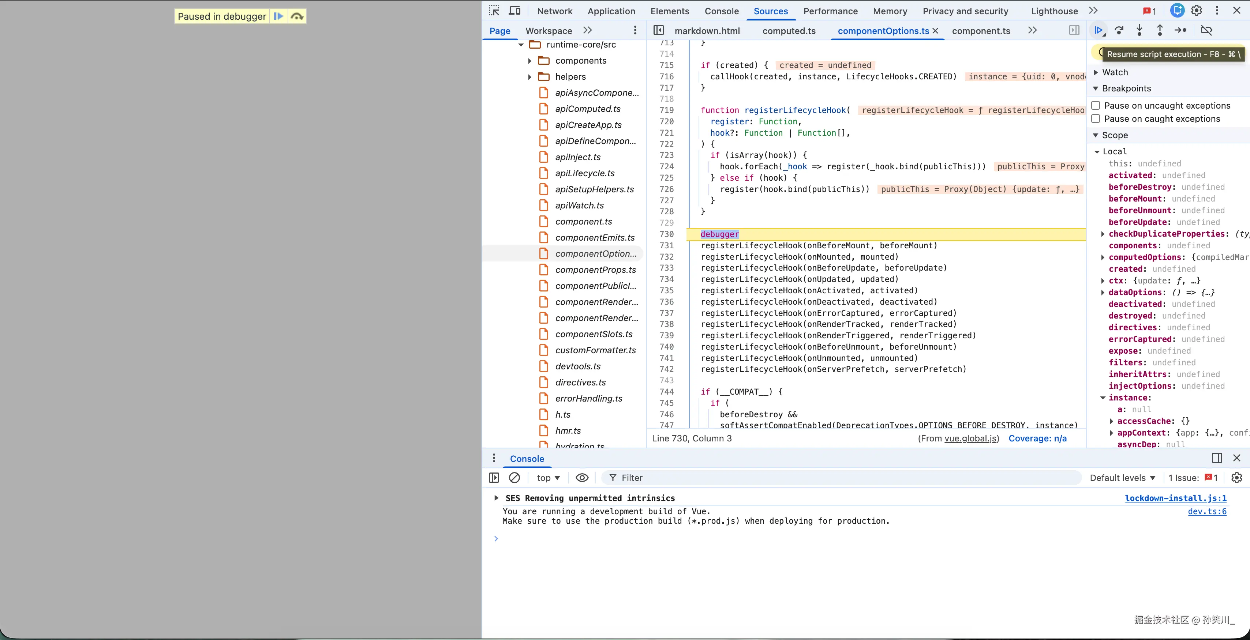Resume execution from the Paused in debugger overlay
1250x640 pixels.
click(278, 16)
